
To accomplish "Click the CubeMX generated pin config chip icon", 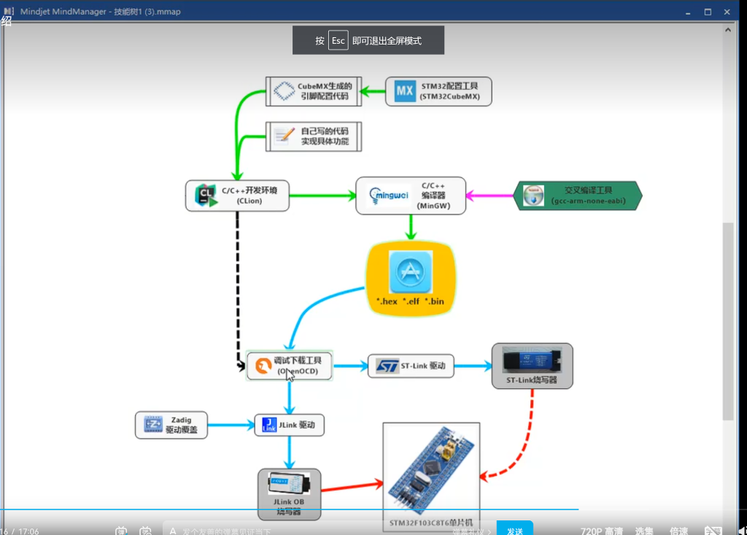I will pyautogui.click(x=284, y=91).
